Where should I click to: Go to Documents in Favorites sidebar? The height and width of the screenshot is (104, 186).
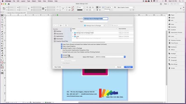pos(58,34)
